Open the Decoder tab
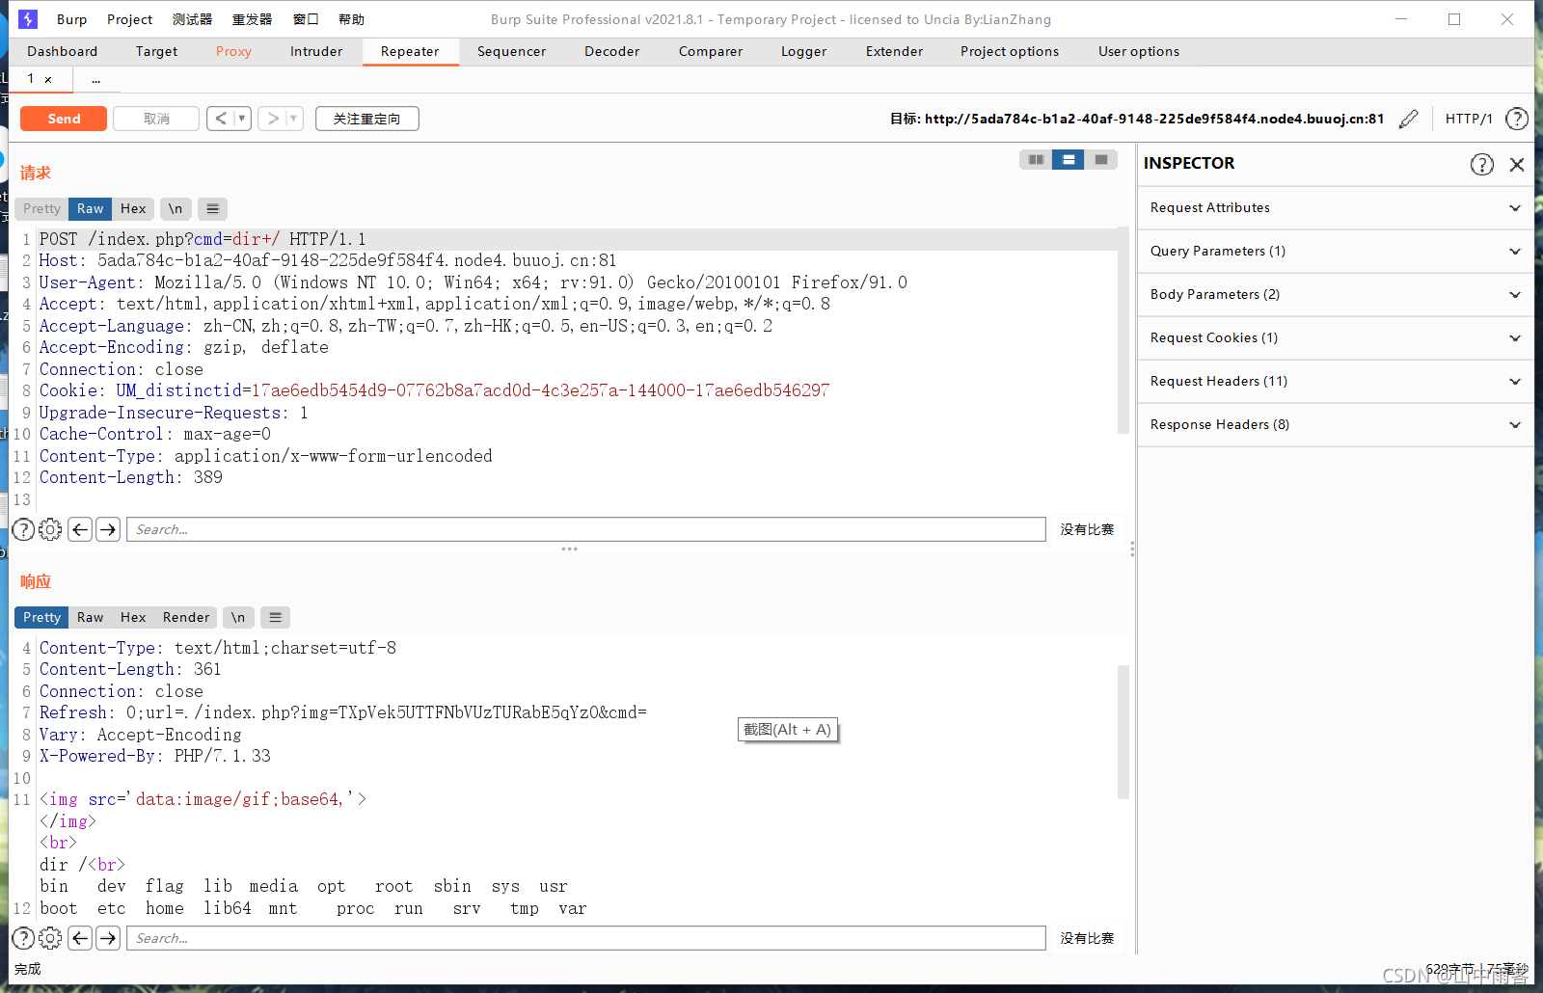 click(612, 52)
